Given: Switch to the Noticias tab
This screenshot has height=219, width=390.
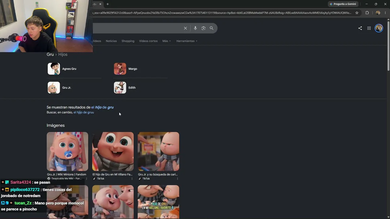Looking at the screenshot, I should [x=111, y=41].
